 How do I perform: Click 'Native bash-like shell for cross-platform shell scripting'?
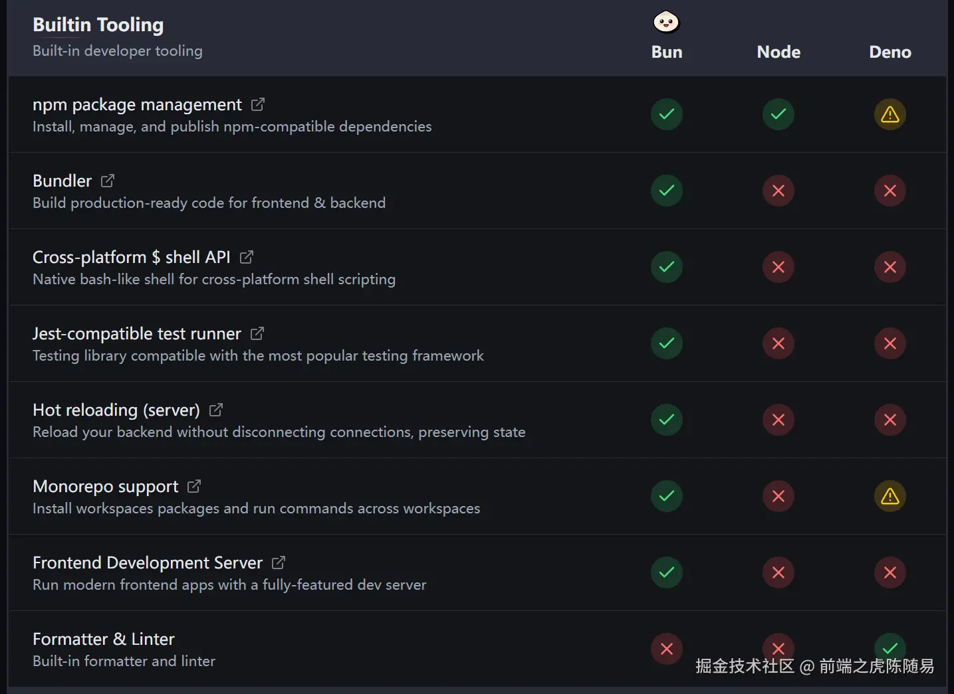click(214, 279)
